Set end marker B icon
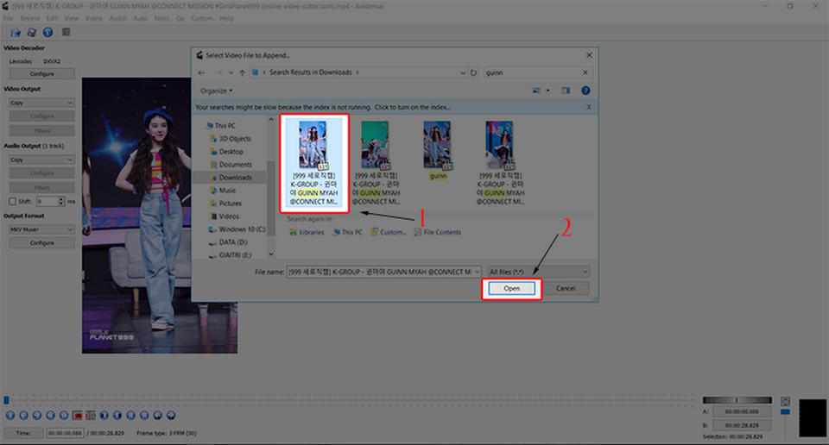Viewport: 829px width, 445px height. (x=91, y=416)
